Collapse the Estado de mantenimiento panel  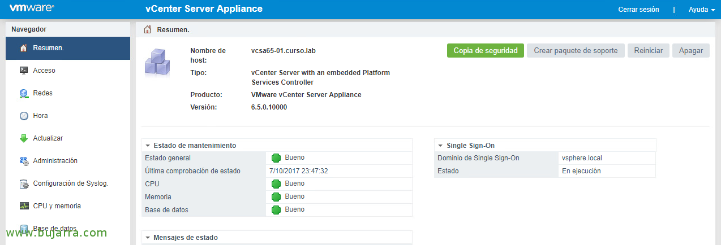click(x=148, y=146)
